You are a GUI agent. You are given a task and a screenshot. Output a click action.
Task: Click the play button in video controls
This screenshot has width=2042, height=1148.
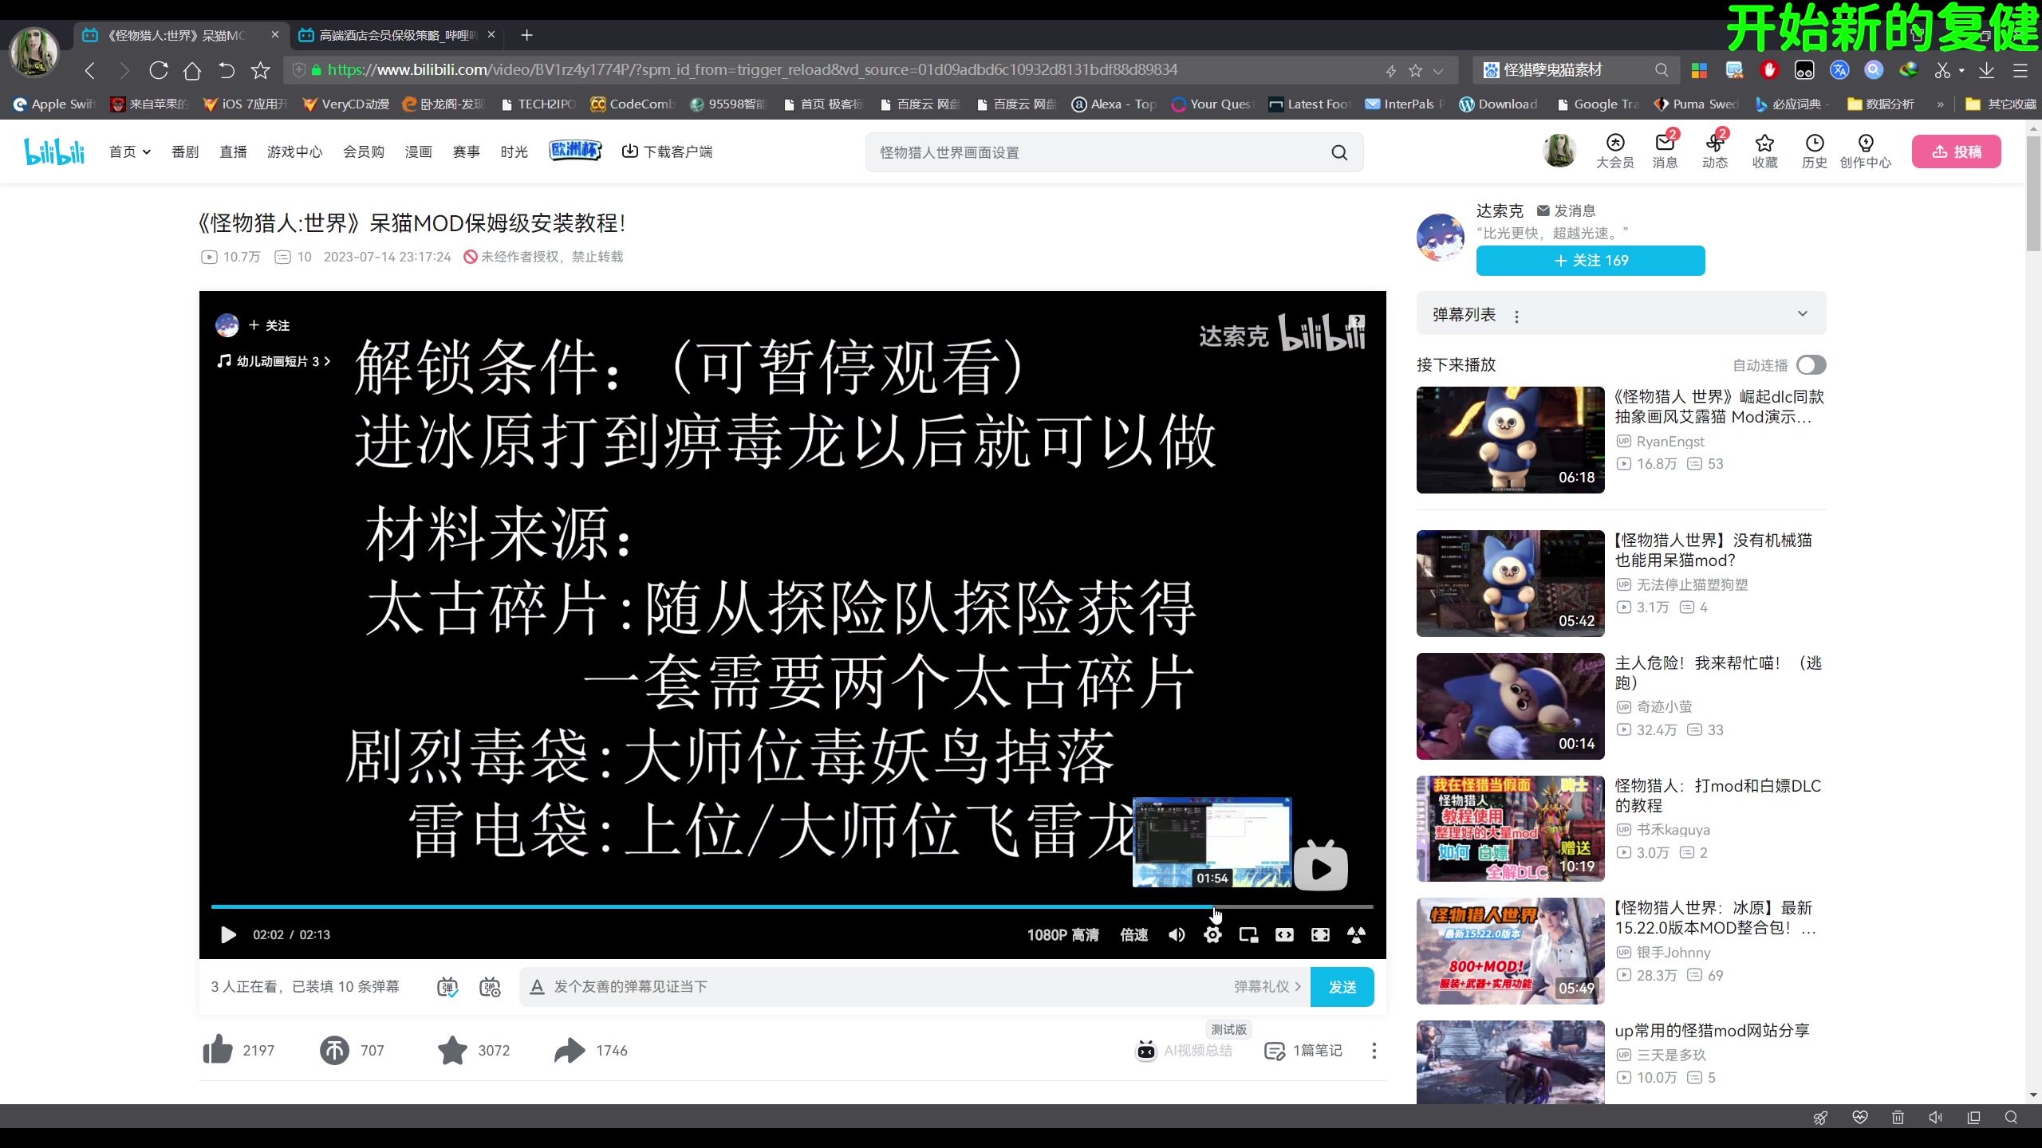pyautogui.click(x=228, y=934)
